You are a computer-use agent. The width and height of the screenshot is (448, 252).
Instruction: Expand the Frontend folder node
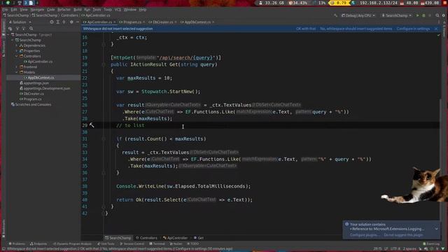[x=17, y=67]
